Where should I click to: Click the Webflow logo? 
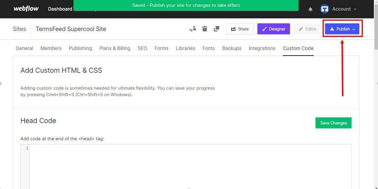(26, 9)
